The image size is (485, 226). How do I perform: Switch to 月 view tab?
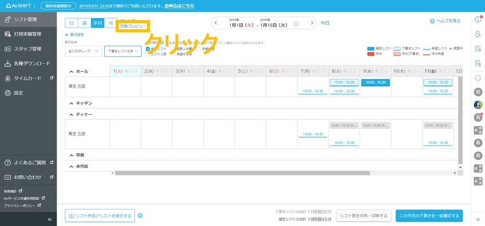(110, 23)
